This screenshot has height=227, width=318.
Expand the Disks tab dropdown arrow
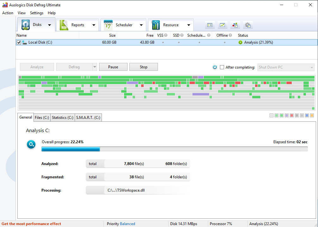pyautogui.click(x=49, y=25)
